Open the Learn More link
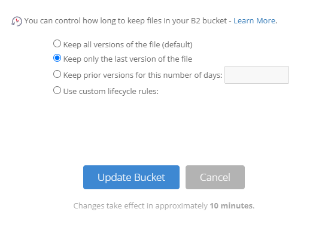The image size is (334, 227). [254, 21]
